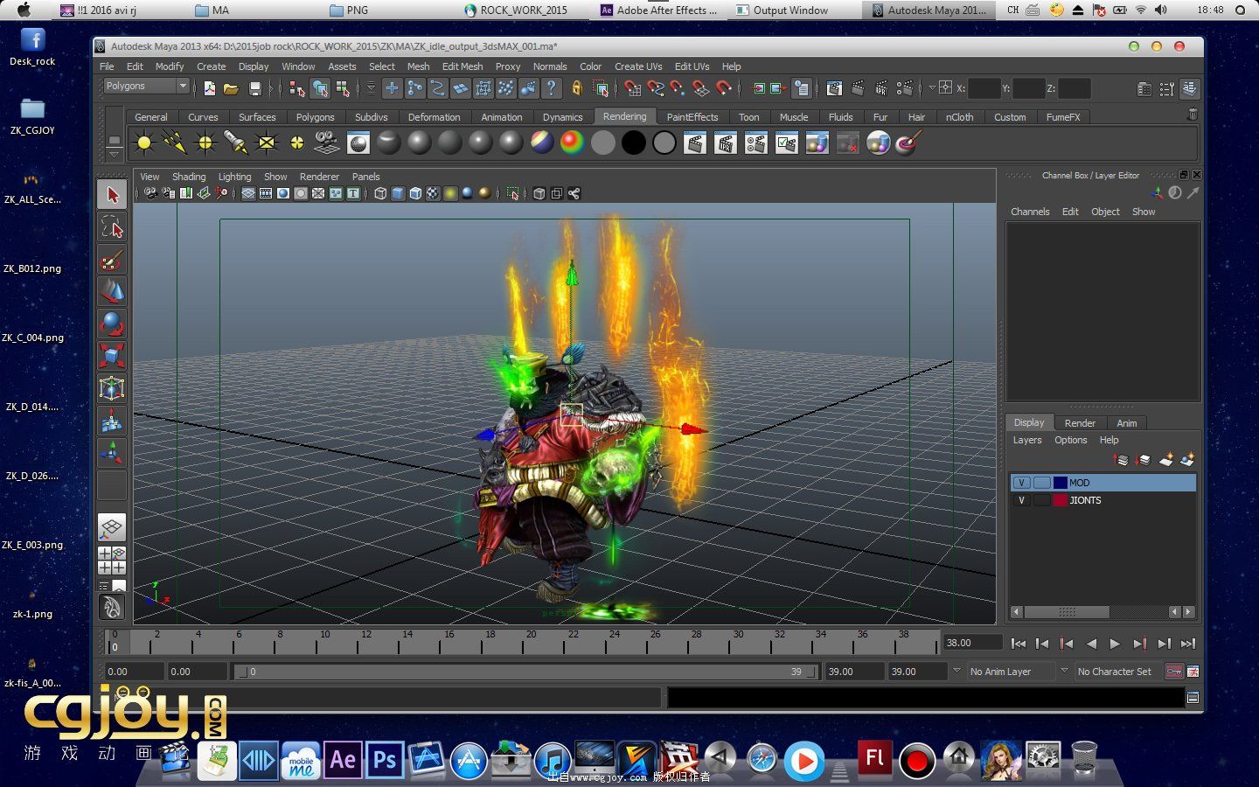
Task: Create a directional light from shelf
Action: (x=175, y=143)
